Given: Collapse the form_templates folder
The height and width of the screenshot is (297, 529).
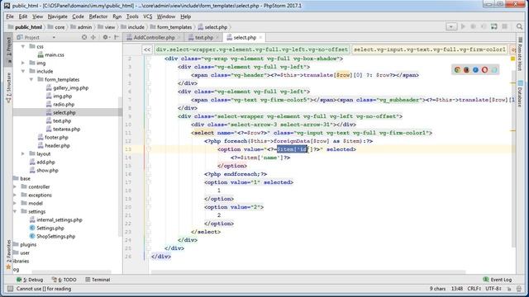Looking at the screenshot, I should tap(31, 79).
